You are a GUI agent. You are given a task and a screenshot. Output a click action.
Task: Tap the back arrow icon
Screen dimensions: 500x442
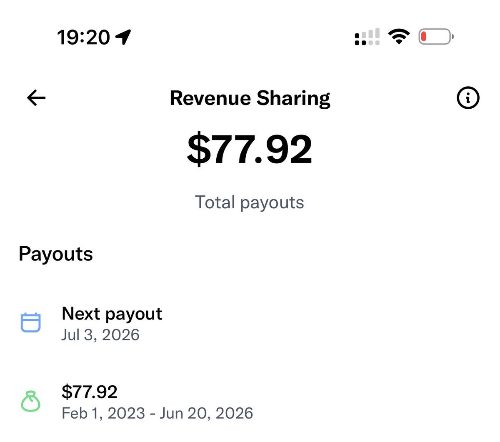pos(36,98)
